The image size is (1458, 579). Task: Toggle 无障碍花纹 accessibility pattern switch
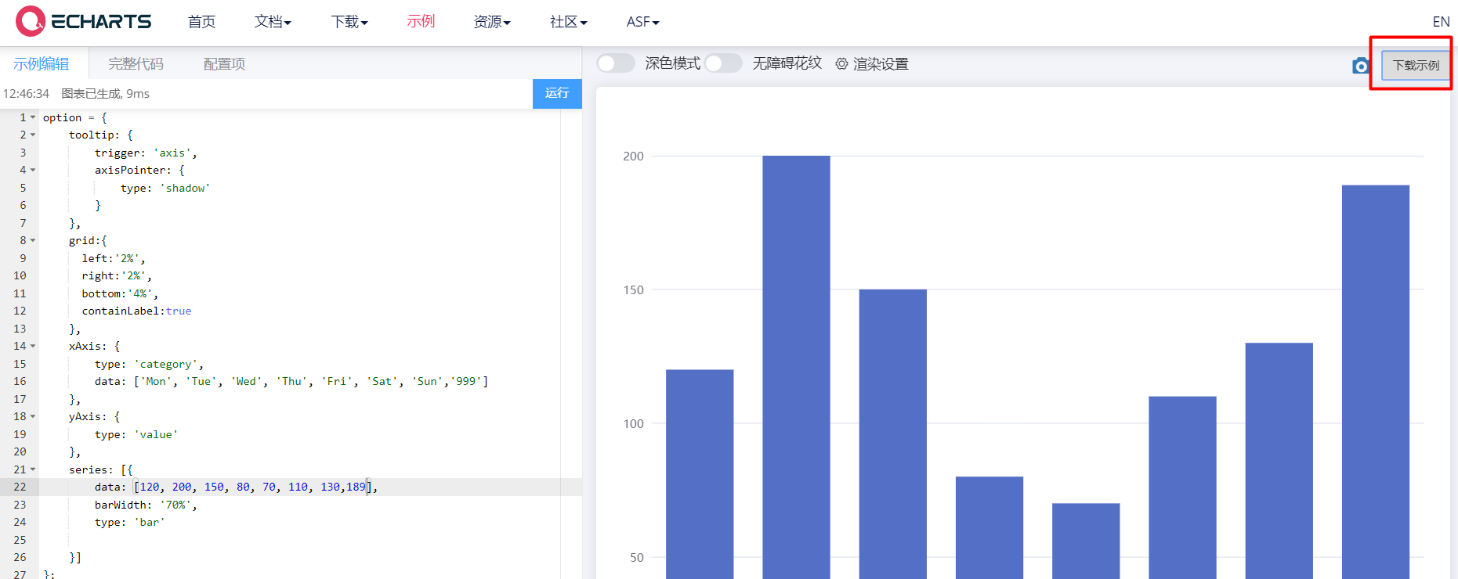coord(722,63)
